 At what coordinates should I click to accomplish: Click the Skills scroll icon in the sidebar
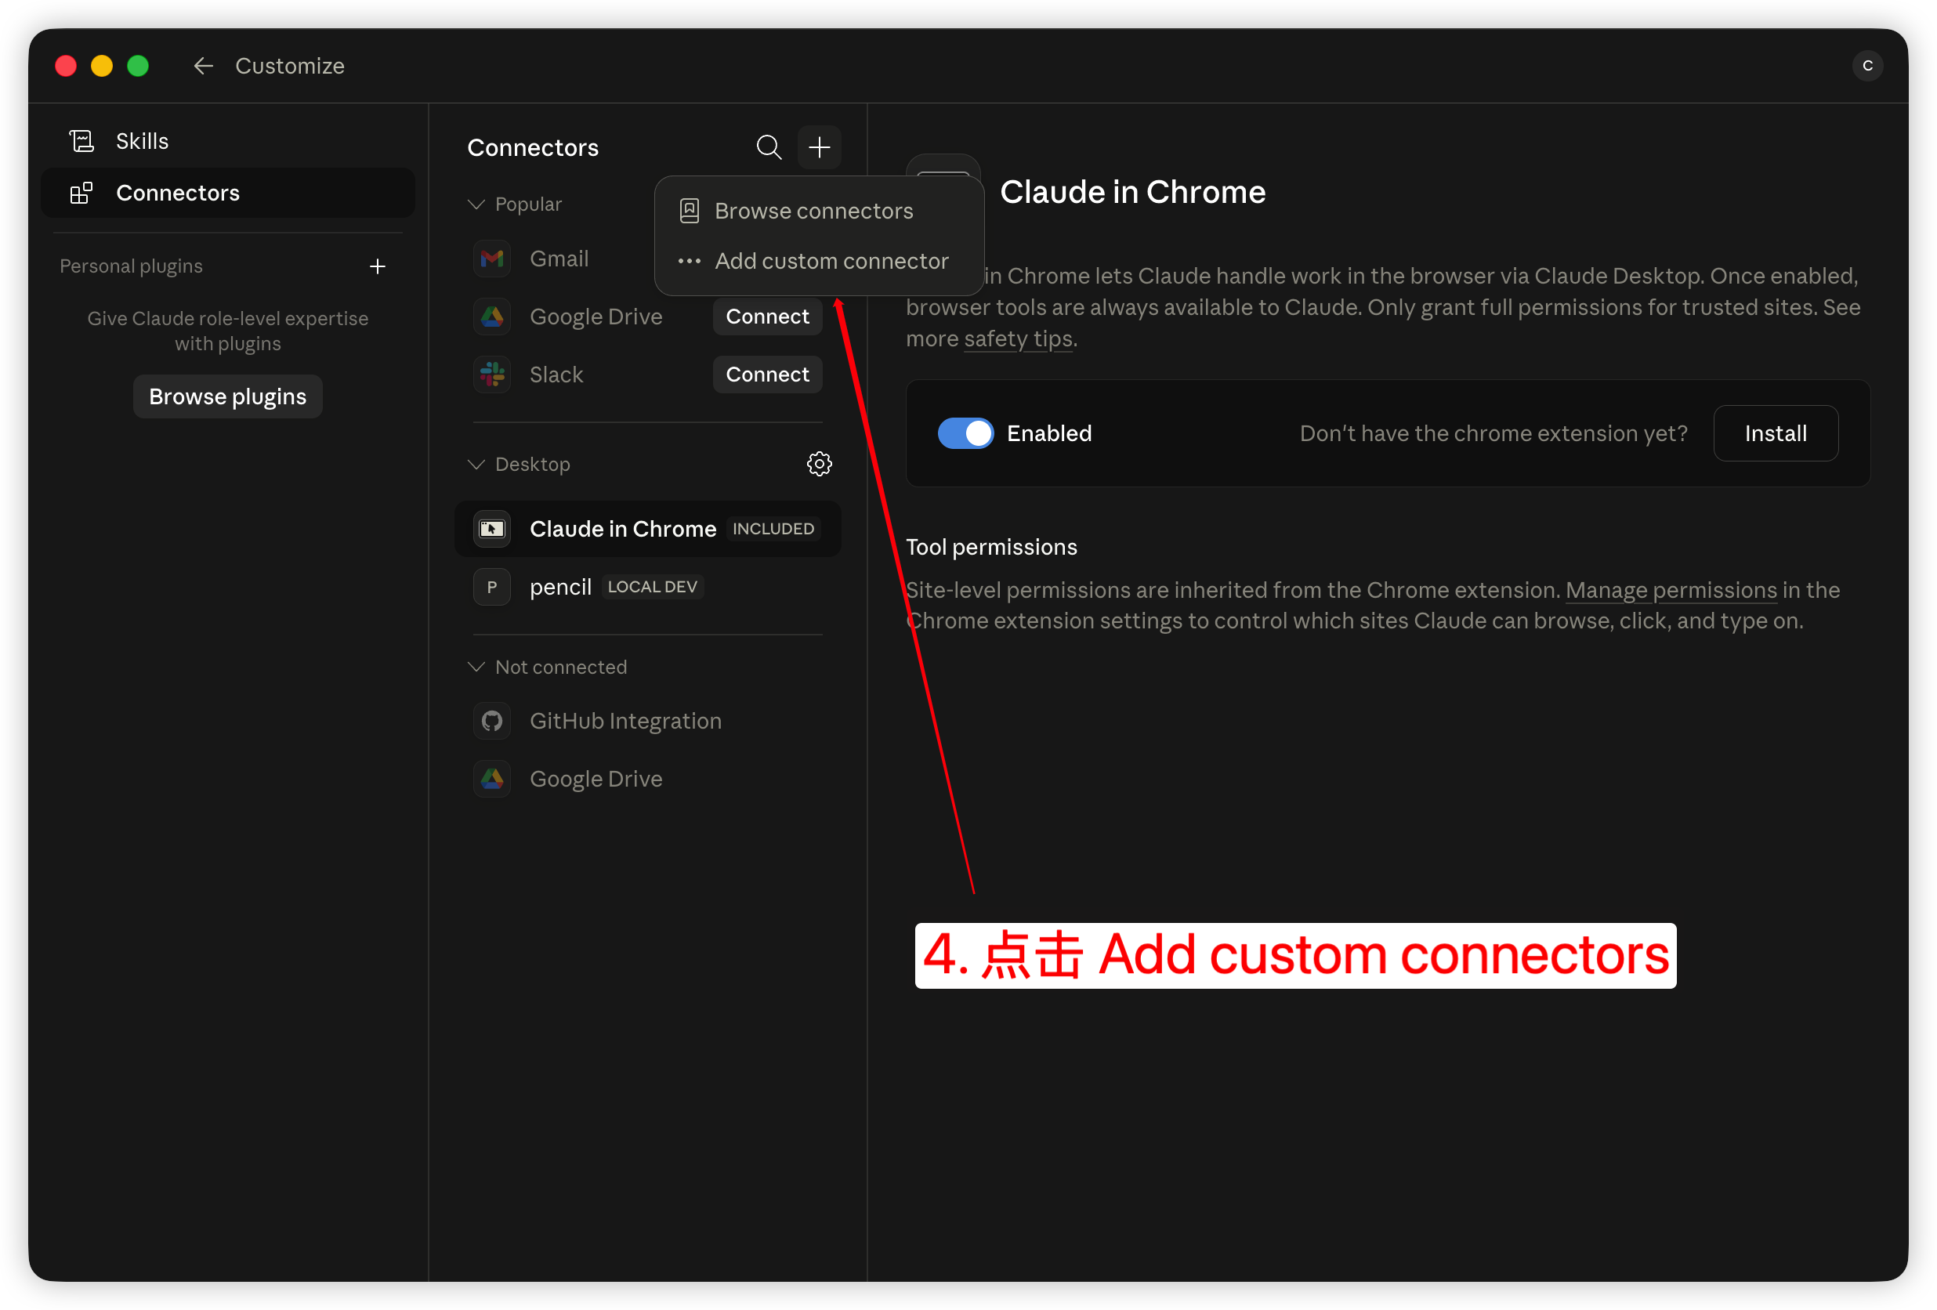coord(81,141)
